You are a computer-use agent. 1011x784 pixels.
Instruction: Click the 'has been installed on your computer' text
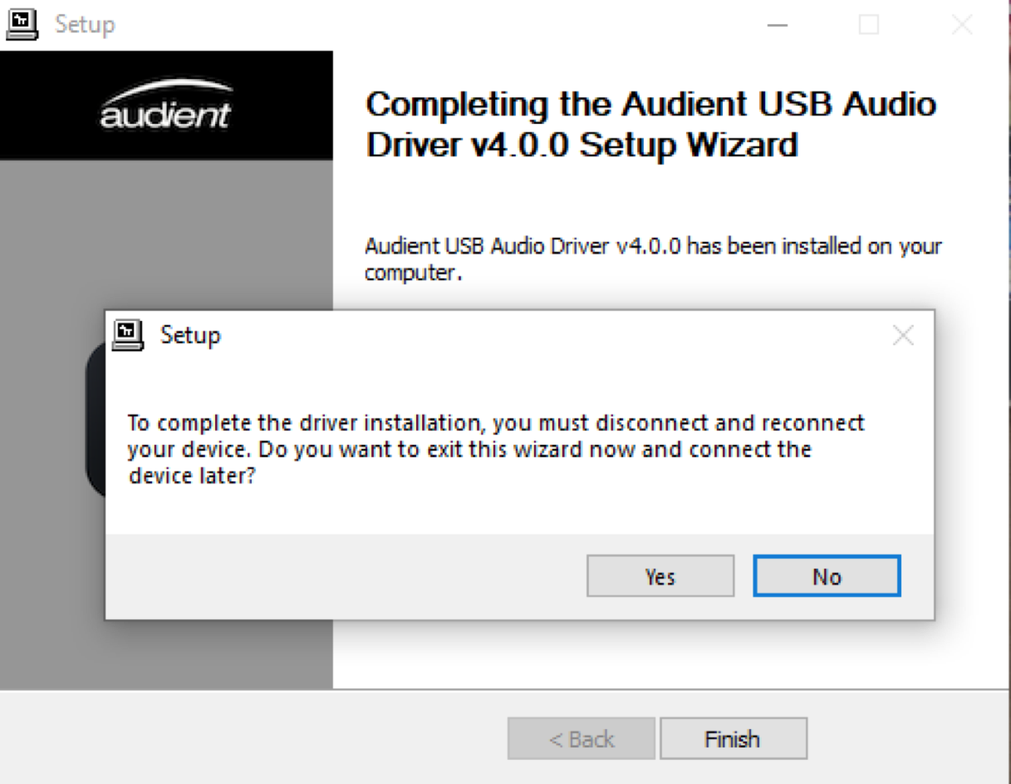(x=654, y=259)
